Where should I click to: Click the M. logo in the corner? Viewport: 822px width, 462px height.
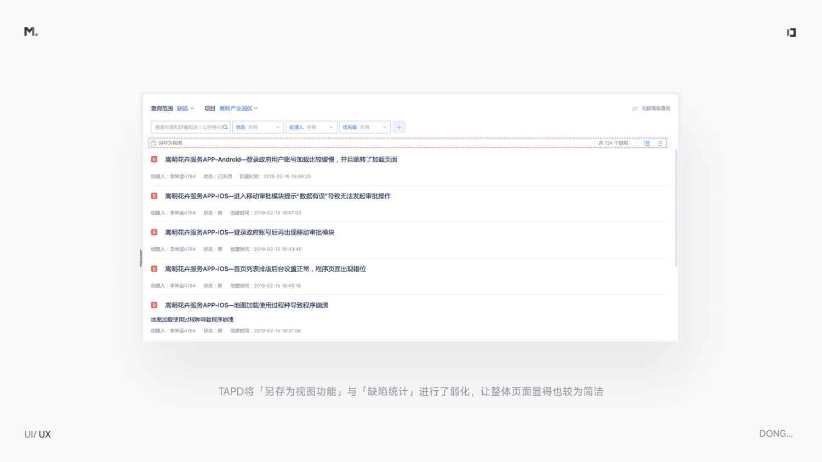[31, 32]
